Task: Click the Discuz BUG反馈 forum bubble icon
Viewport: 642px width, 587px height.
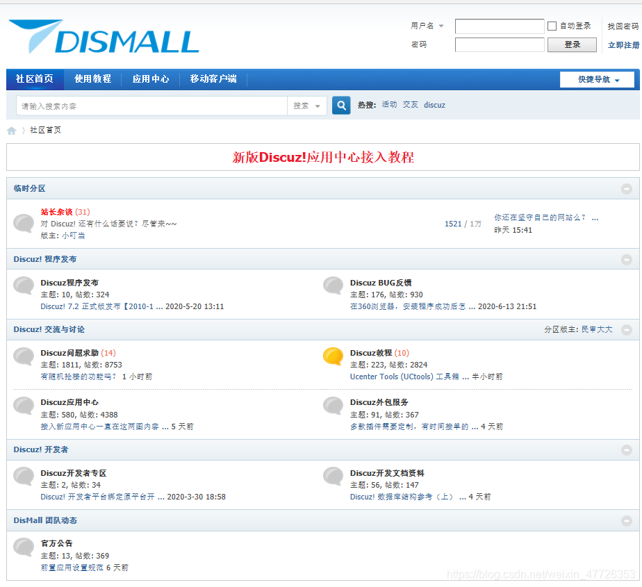Action: tap(334, 286)
